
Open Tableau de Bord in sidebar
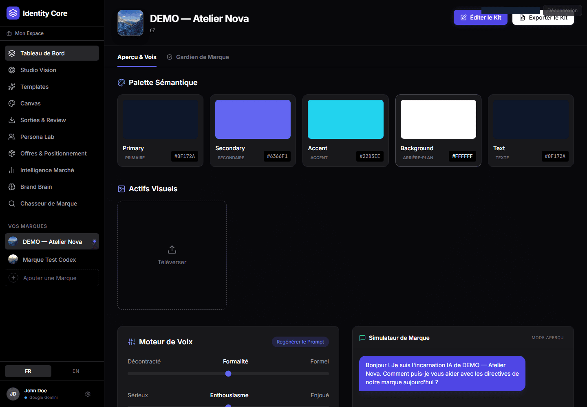[x=52, y=53]
